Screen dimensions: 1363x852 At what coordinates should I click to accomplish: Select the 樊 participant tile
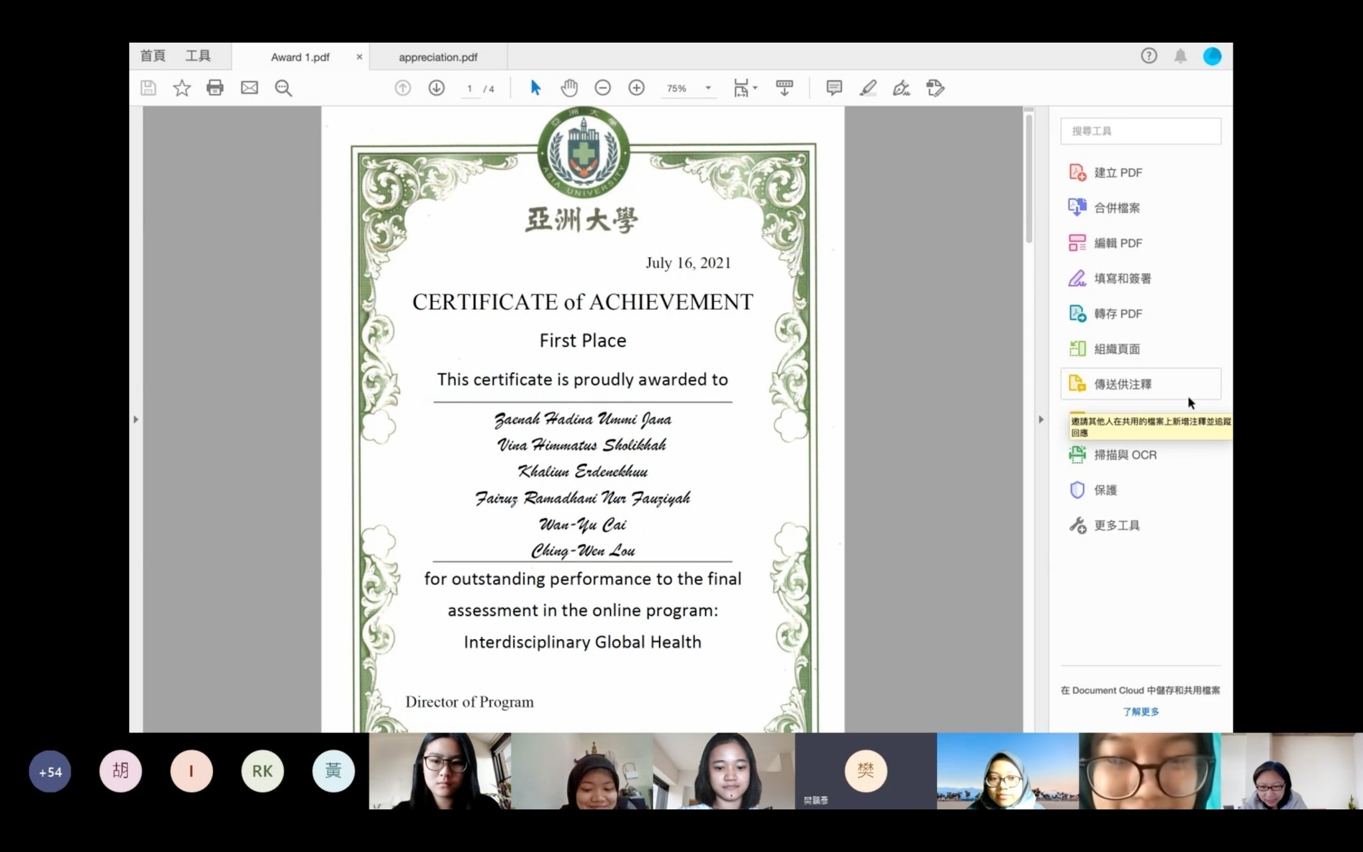[x=866, y=771]
